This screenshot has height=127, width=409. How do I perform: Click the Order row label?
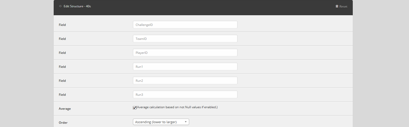(x=63, y=123)
